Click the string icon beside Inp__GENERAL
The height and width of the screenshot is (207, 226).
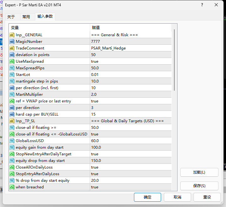[x=12, y=35]
